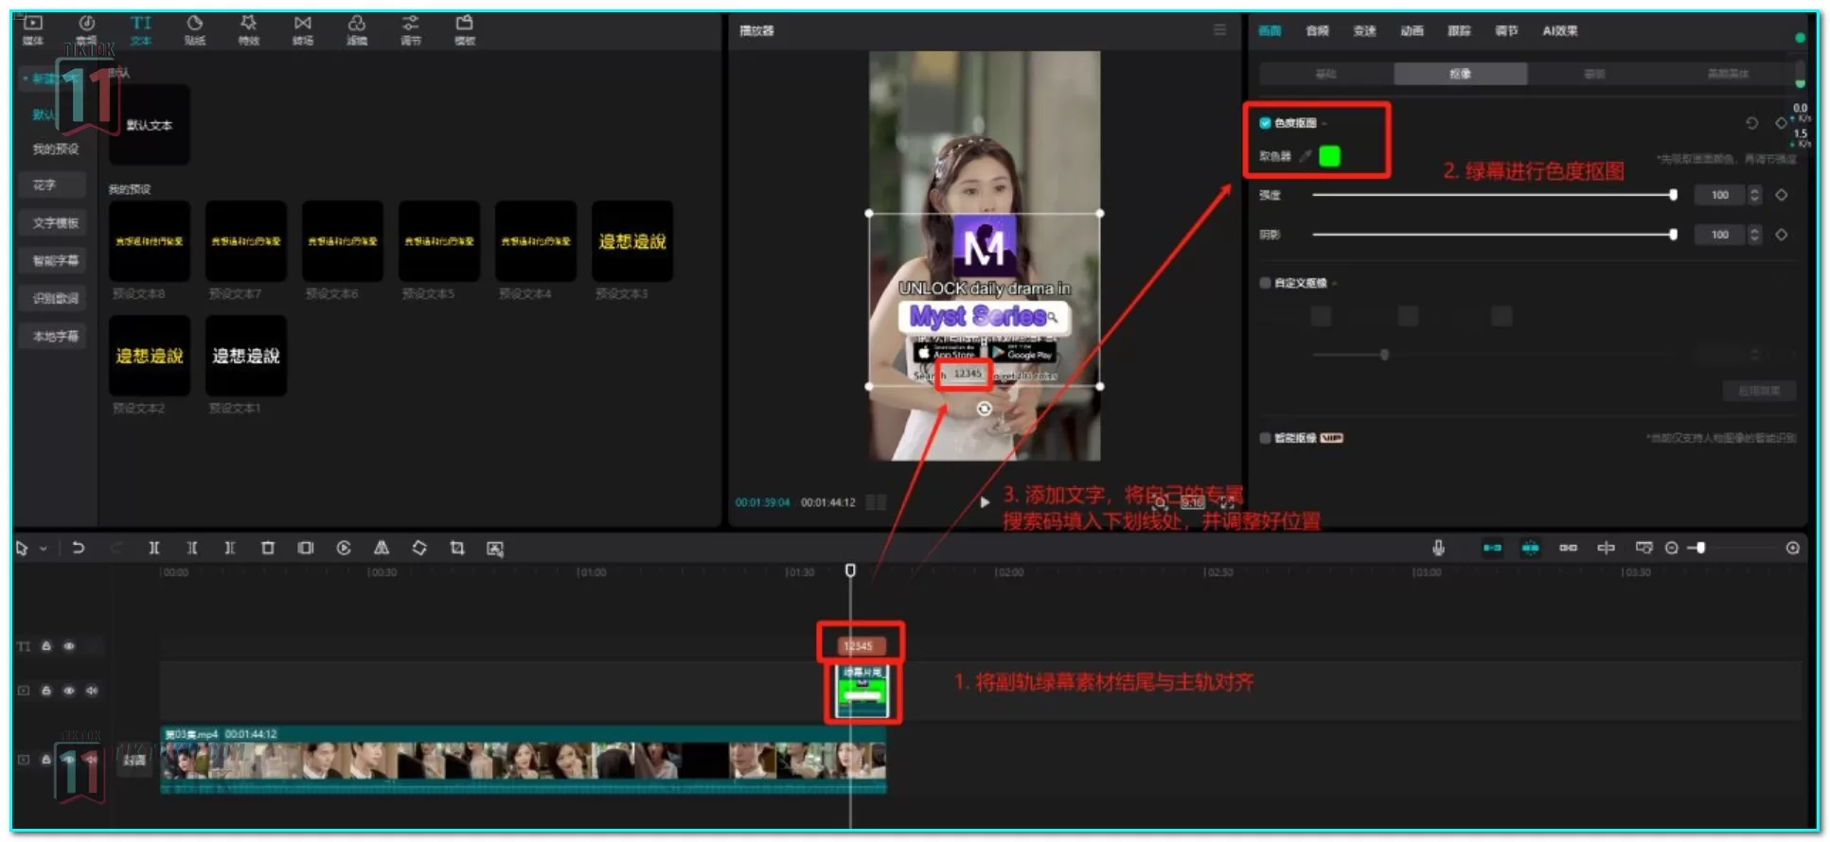Image resolution: width=1830 pixels, height=842 pixels.
Task: Click the shadow value stepper arrows
Action: coord(1754,235)
